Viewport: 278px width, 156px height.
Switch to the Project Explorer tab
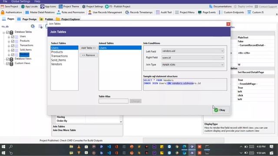68,19
